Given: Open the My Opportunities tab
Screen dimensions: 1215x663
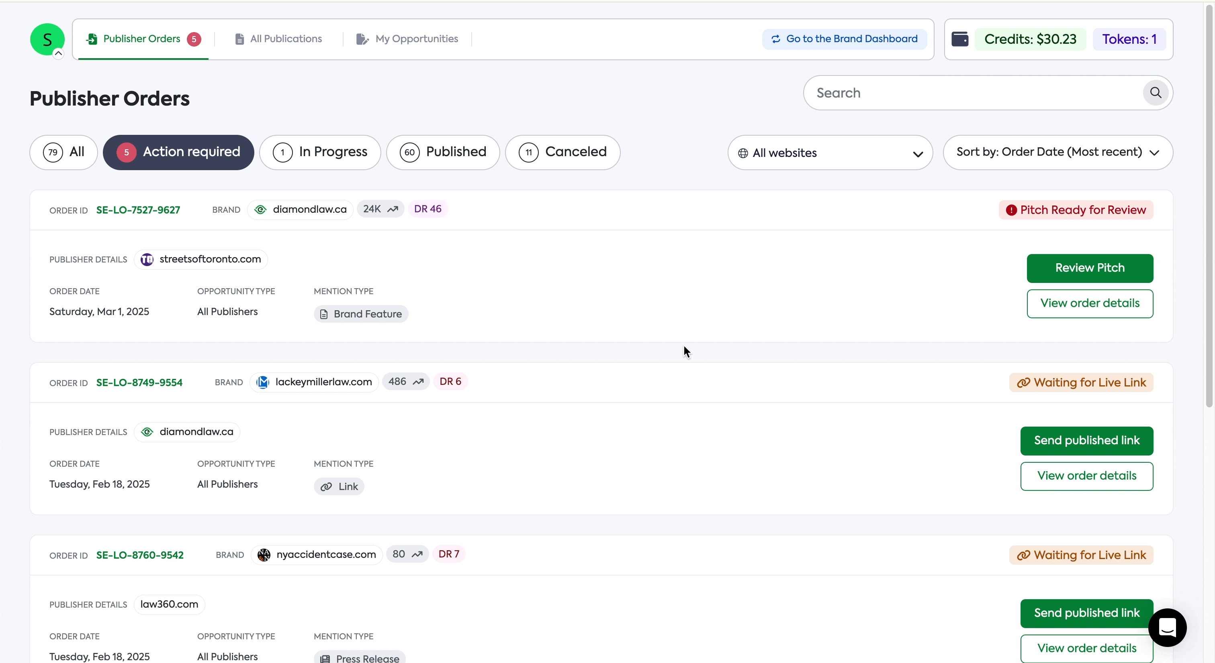Looking at the screenshot, I should [407, 39].
